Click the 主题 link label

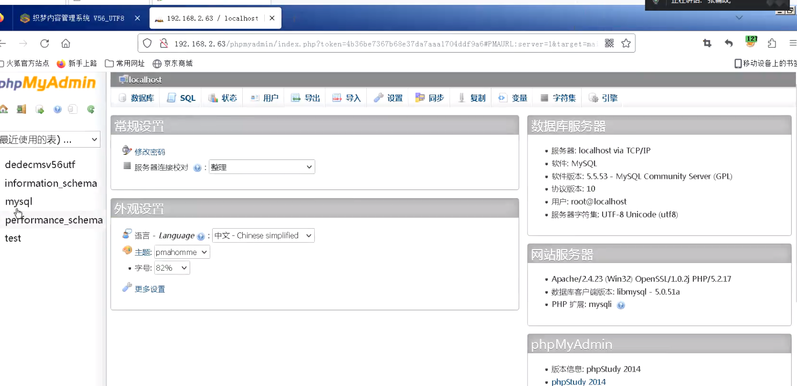pyautogui.click(x=143, y=252)
